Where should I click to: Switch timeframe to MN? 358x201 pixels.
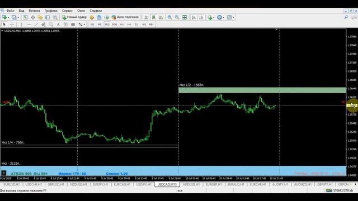pos(151,25)
